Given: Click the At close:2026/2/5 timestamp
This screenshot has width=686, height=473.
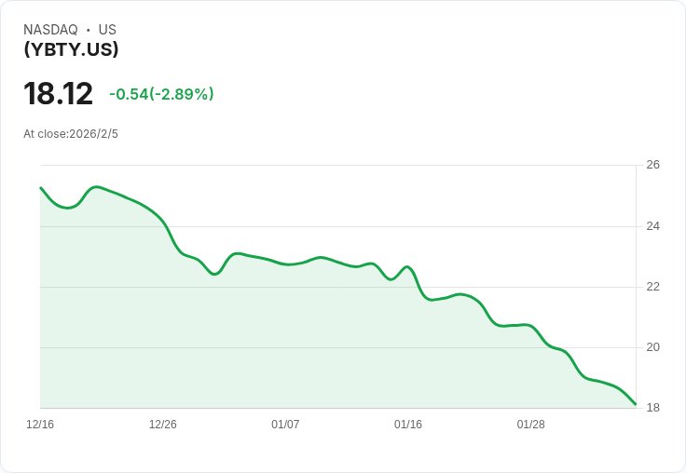Looking at the screenshot, I should click(71, 134).
